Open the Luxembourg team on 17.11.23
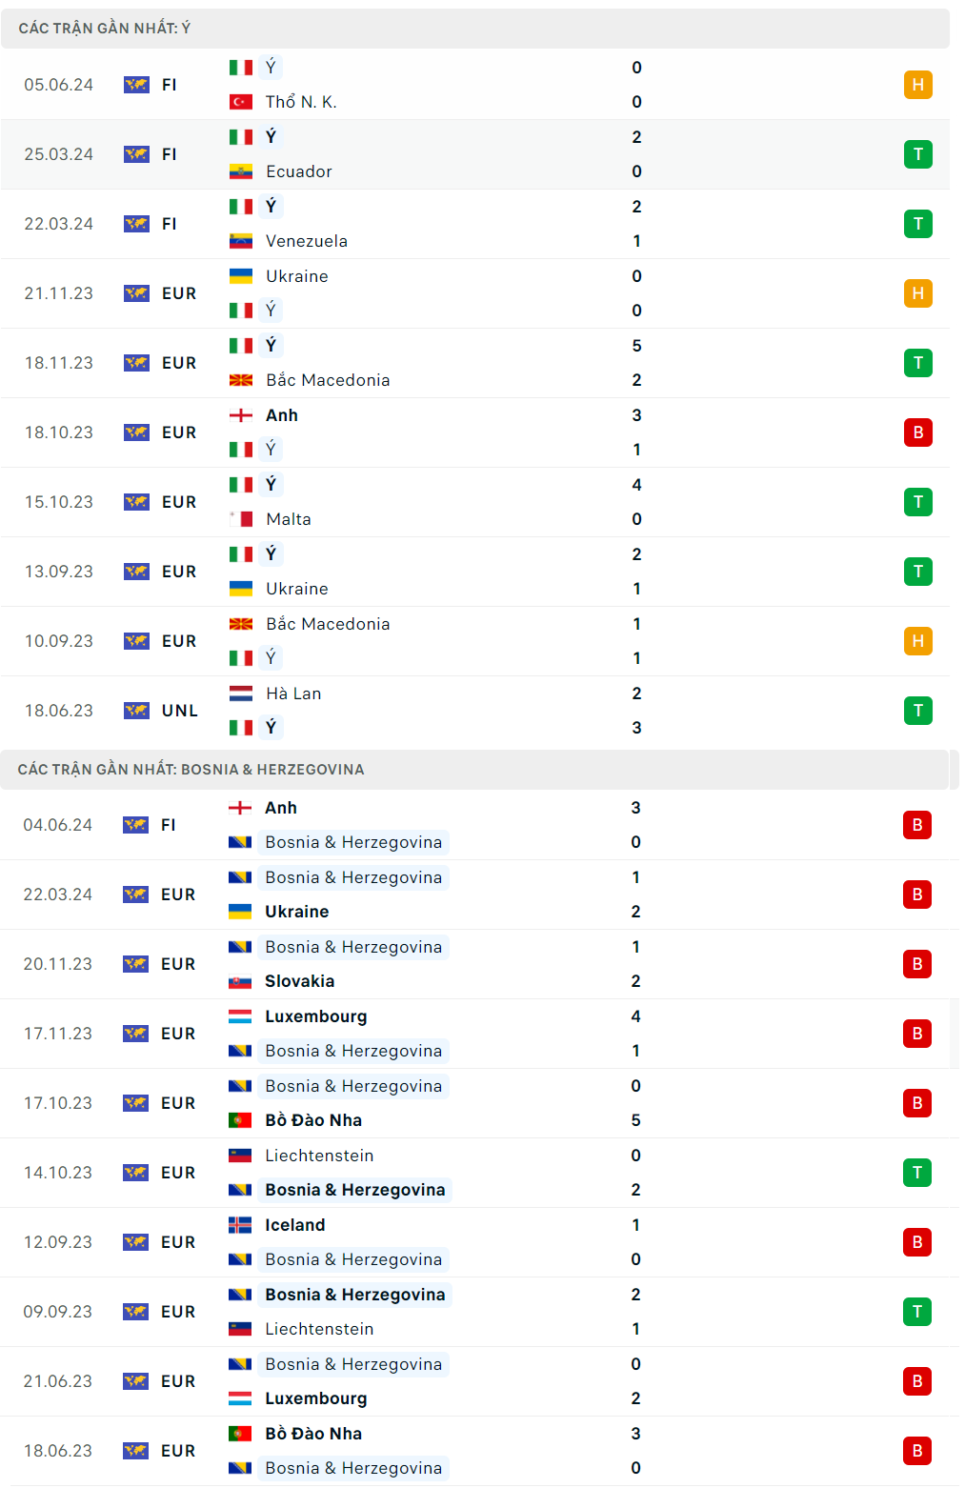 point(315,1016)
